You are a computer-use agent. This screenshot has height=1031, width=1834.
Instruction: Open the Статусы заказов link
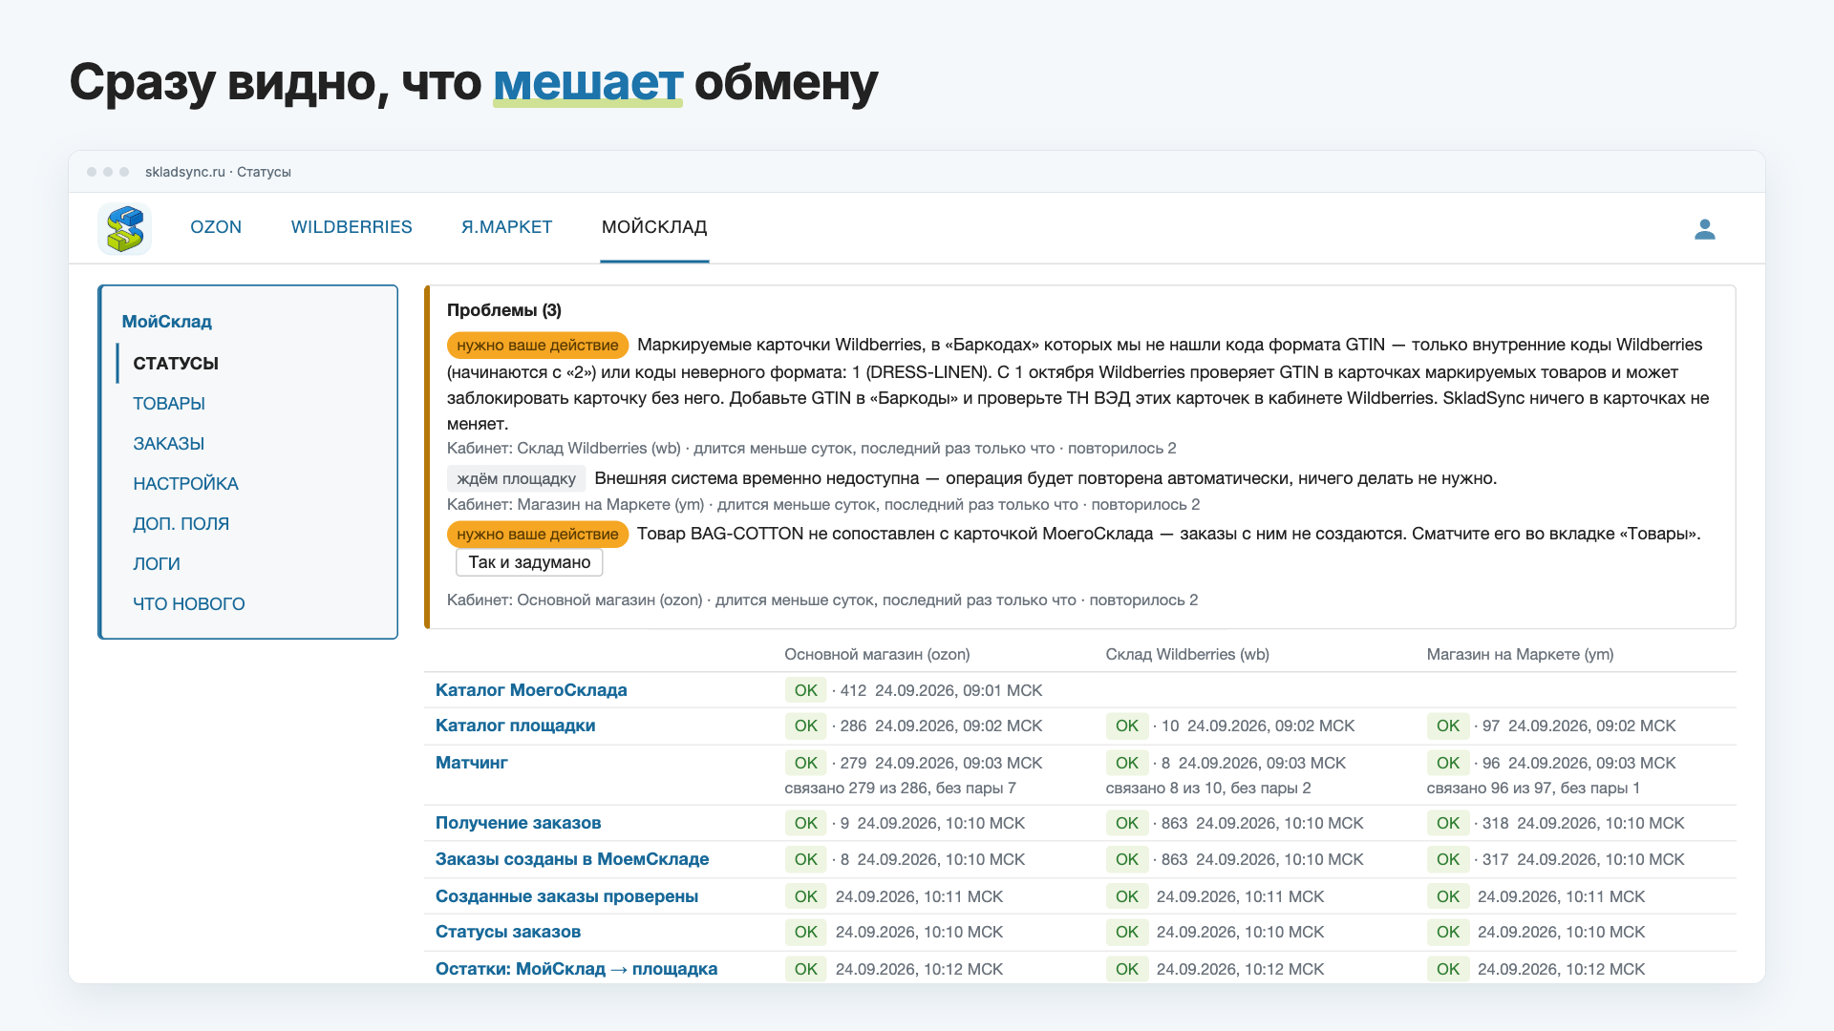point(508,932)
